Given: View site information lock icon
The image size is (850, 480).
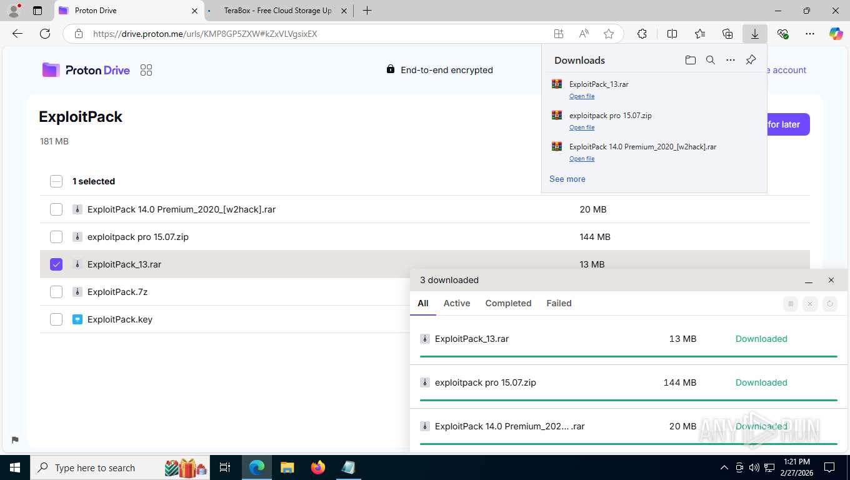Looking at the screenshot, I should click(x=79, y=34).
